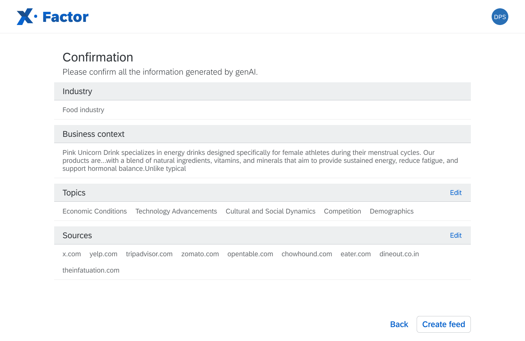
Task: Select the Technology Advancements topic
Action: click(176, 211)
